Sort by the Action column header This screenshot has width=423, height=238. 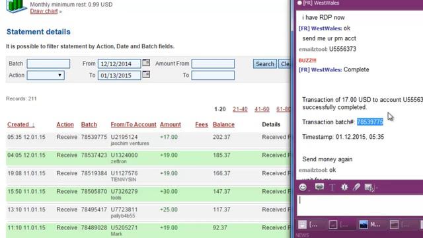pyautogui.click(x=65, y=124)
